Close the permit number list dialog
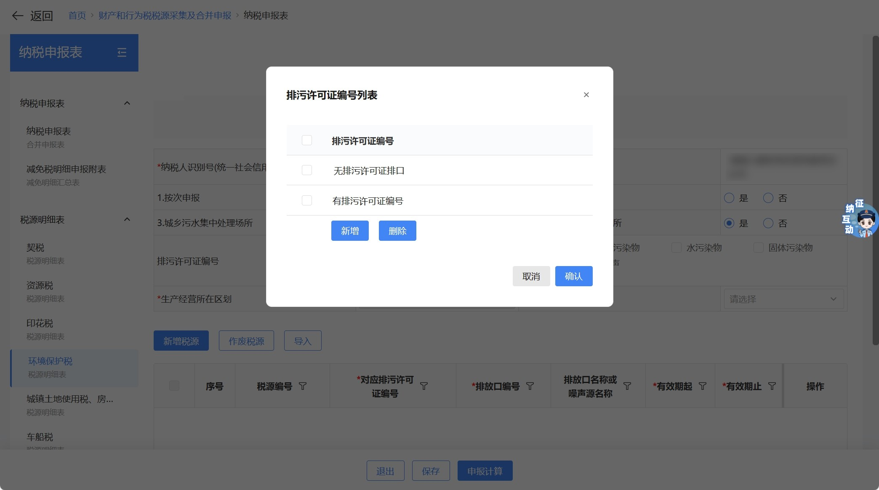The width and height of the screenshot is (879, 490). click(x=586, y=95)
